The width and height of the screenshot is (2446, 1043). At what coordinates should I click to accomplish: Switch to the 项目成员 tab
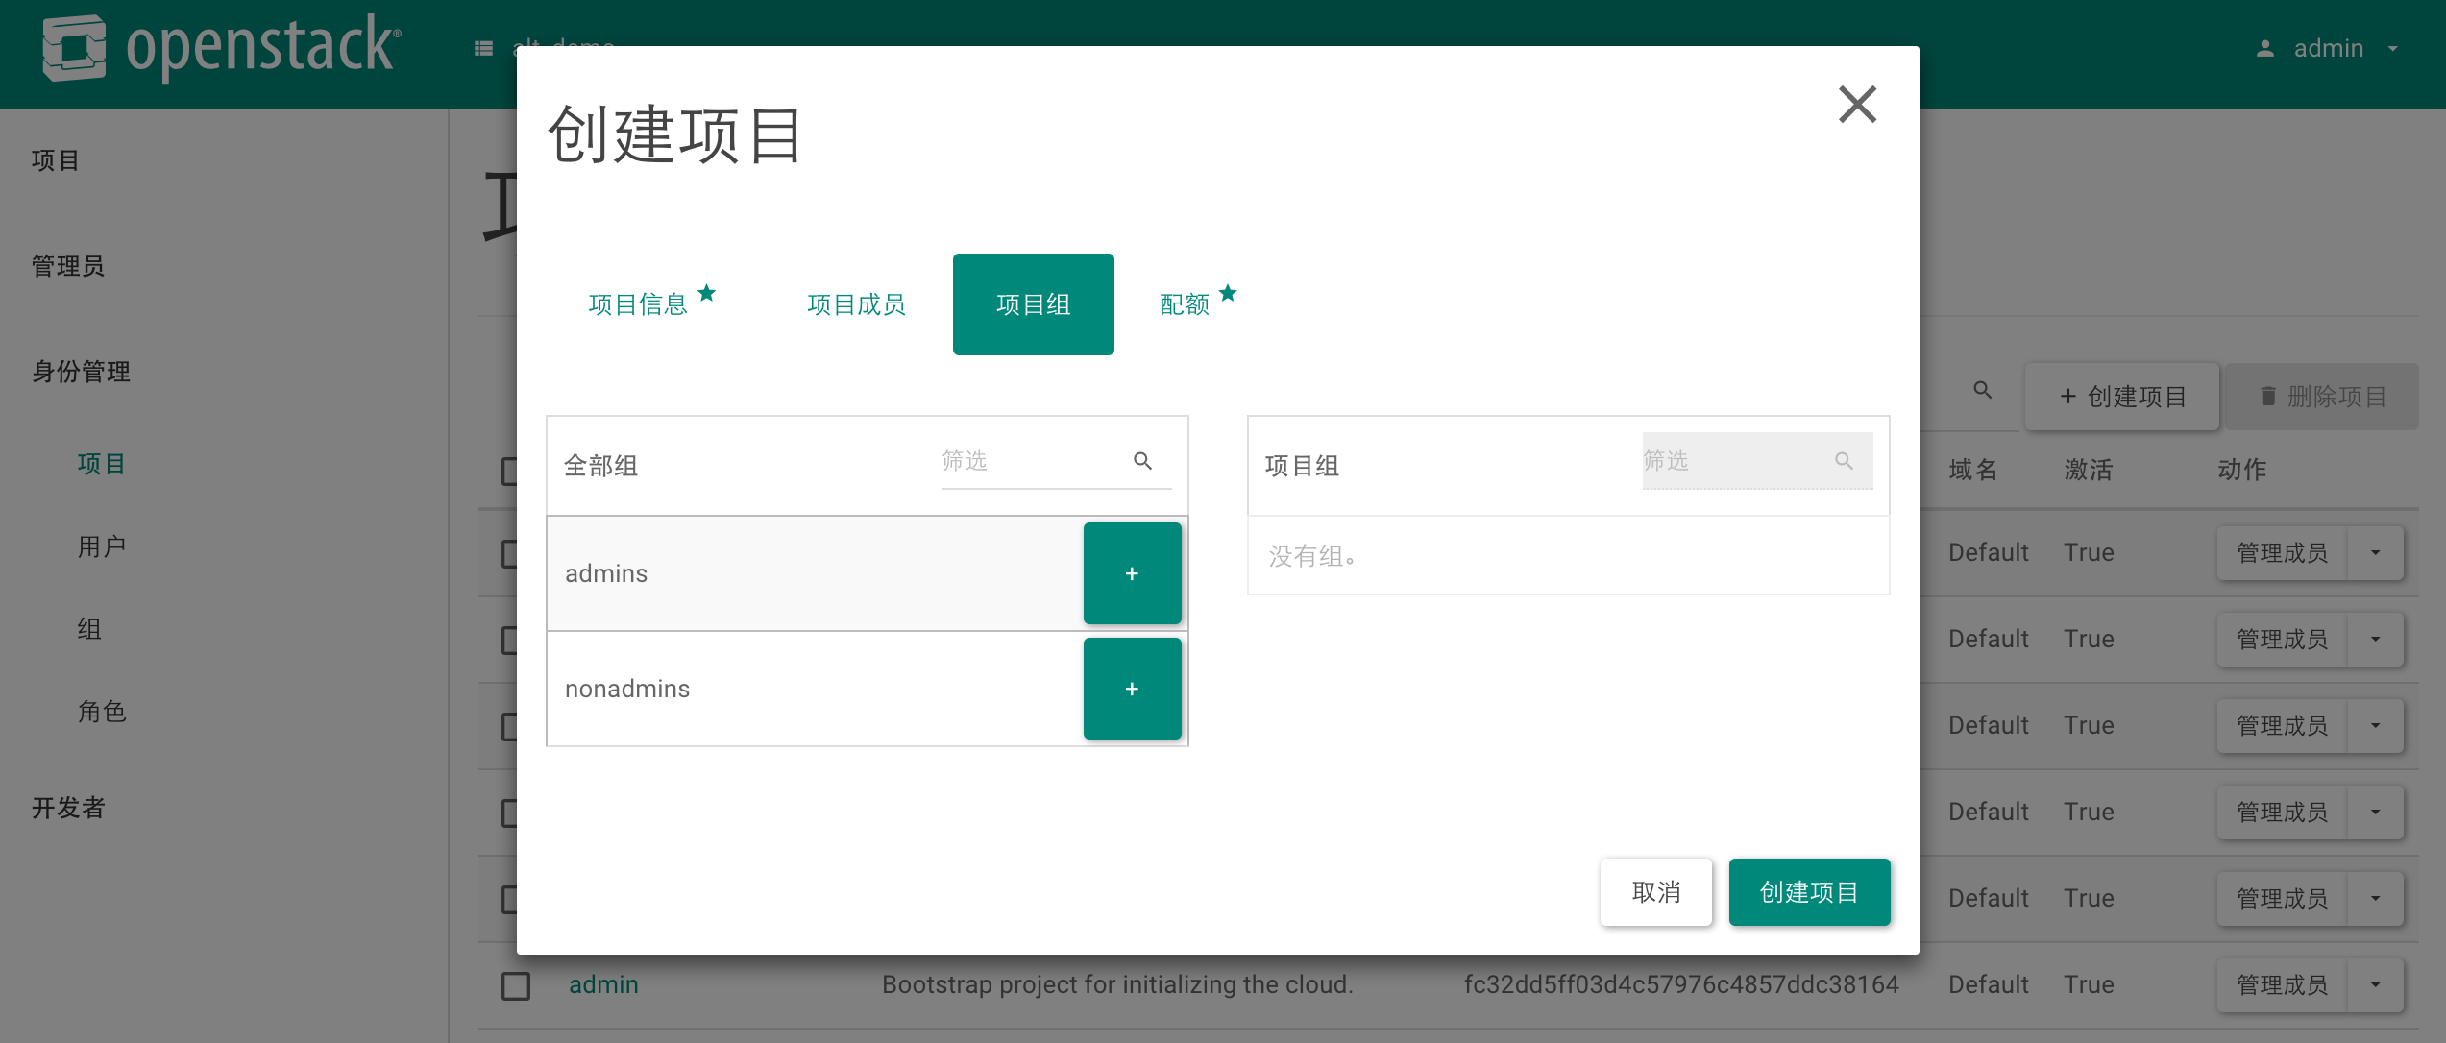[856, 304]
